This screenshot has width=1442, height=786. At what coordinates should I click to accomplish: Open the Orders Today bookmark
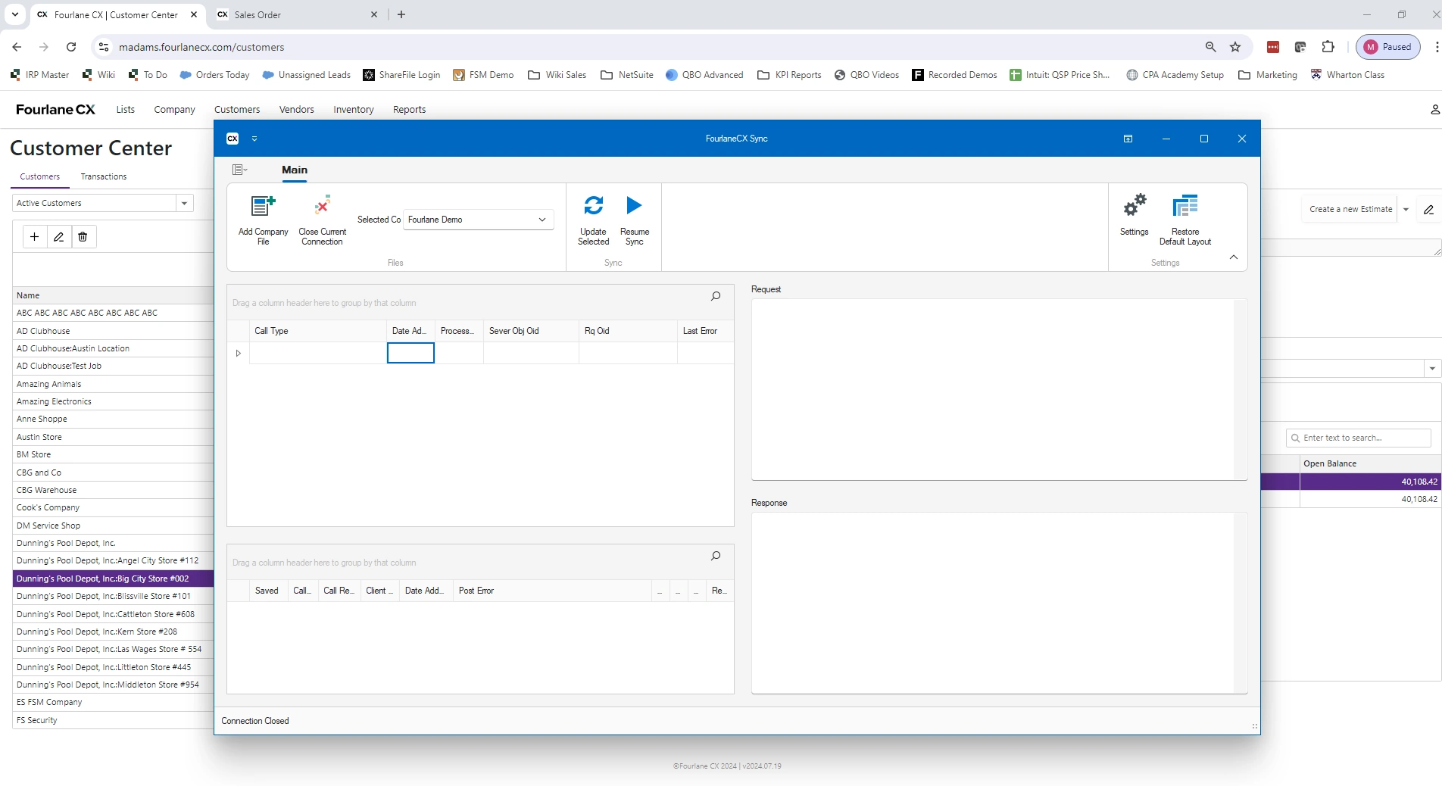point(214,75)
